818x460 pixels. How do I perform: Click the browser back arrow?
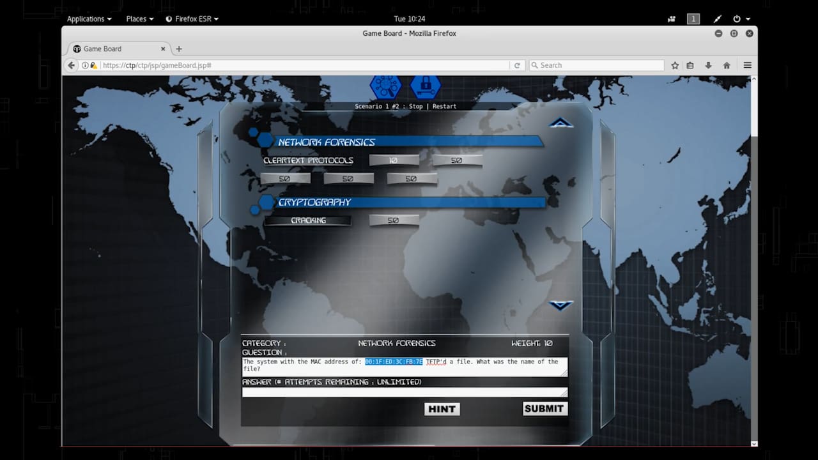pos(71,65)
